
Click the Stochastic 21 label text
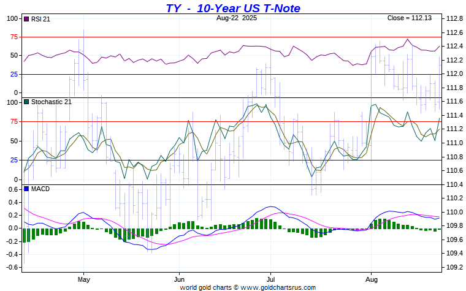tap(52, 102)
